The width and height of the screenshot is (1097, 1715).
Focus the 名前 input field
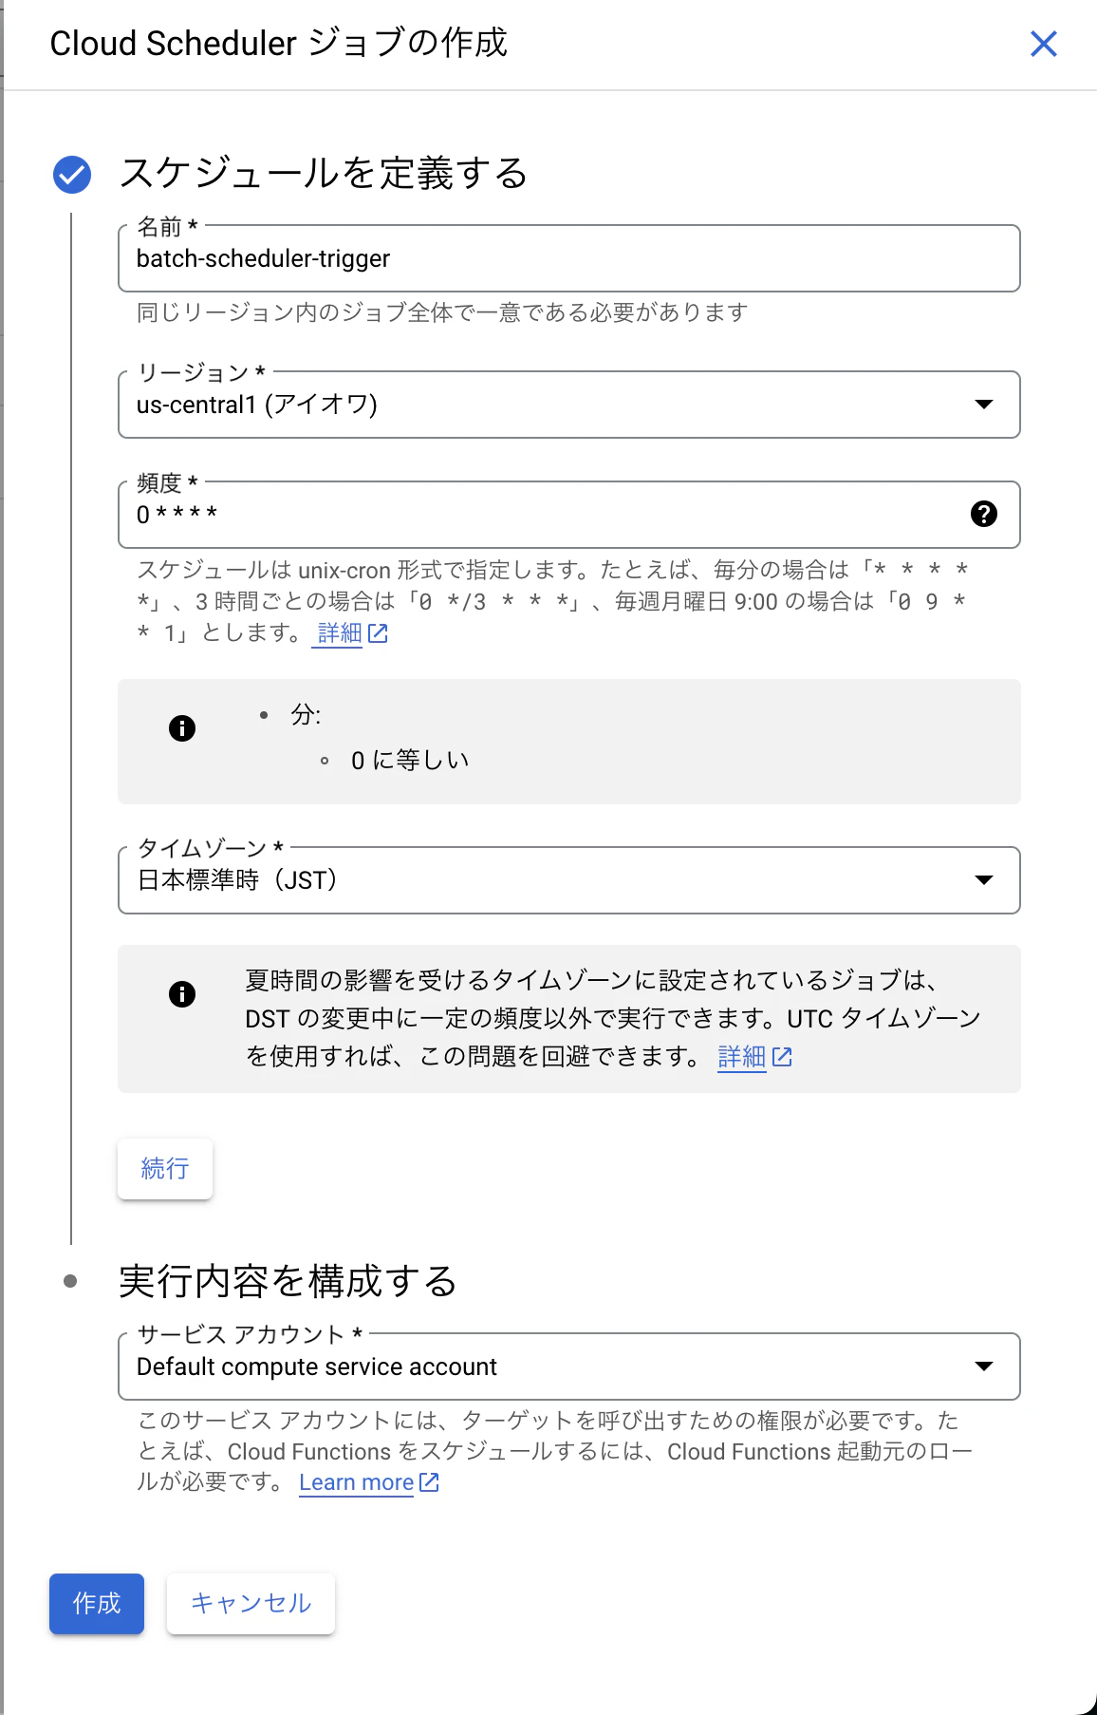pyautogui.click(x=569, y=258)
